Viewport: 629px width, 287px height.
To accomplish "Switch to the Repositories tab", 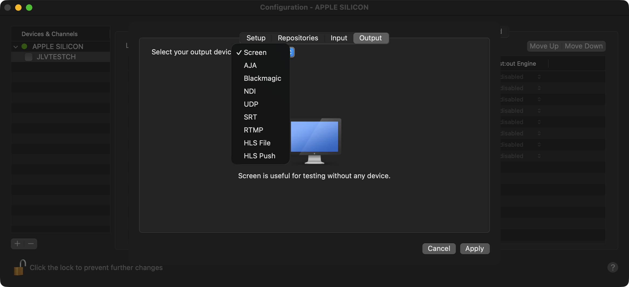I will 298,38.
